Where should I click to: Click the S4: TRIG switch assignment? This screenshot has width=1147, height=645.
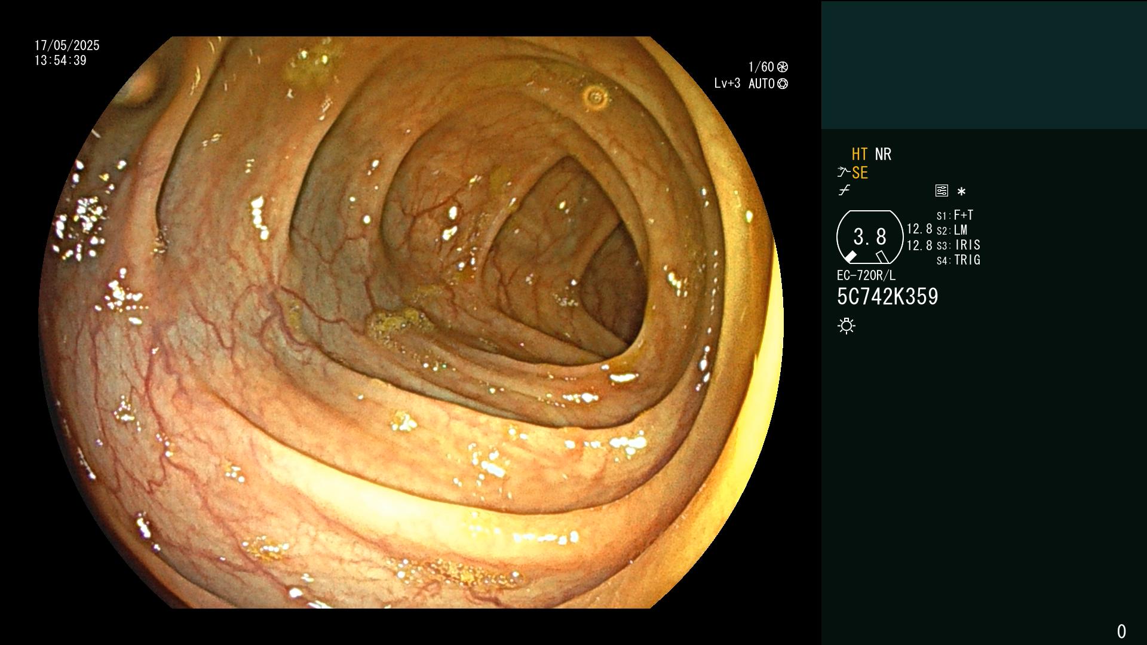pyautogui.click(x=958, y=260)
